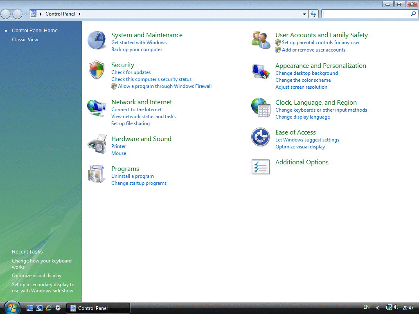Open the Network and Internet heading

pos(142,102)
